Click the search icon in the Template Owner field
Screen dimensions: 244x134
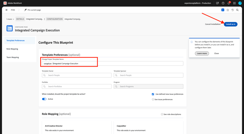click(44, 75)
